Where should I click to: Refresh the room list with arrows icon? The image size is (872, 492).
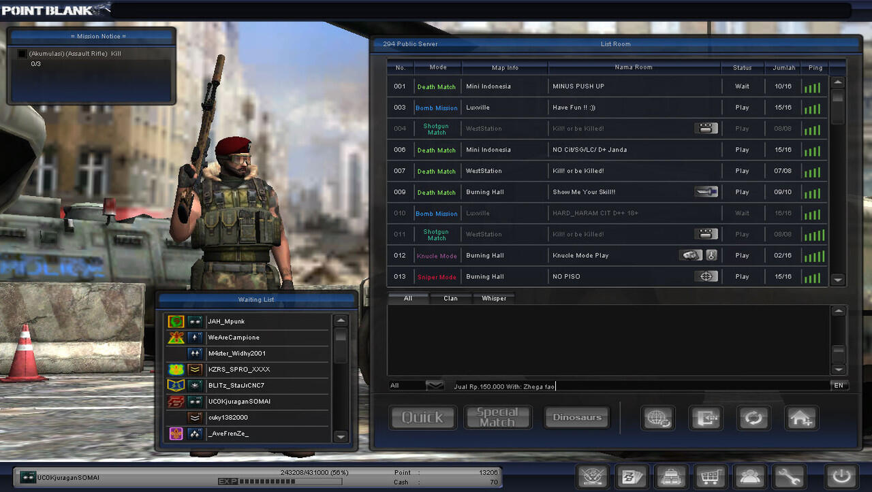(x=753, y=417)
